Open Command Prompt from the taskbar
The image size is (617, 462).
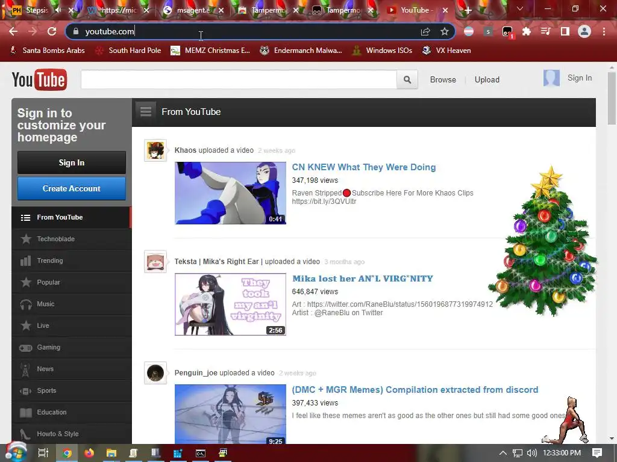200,453
